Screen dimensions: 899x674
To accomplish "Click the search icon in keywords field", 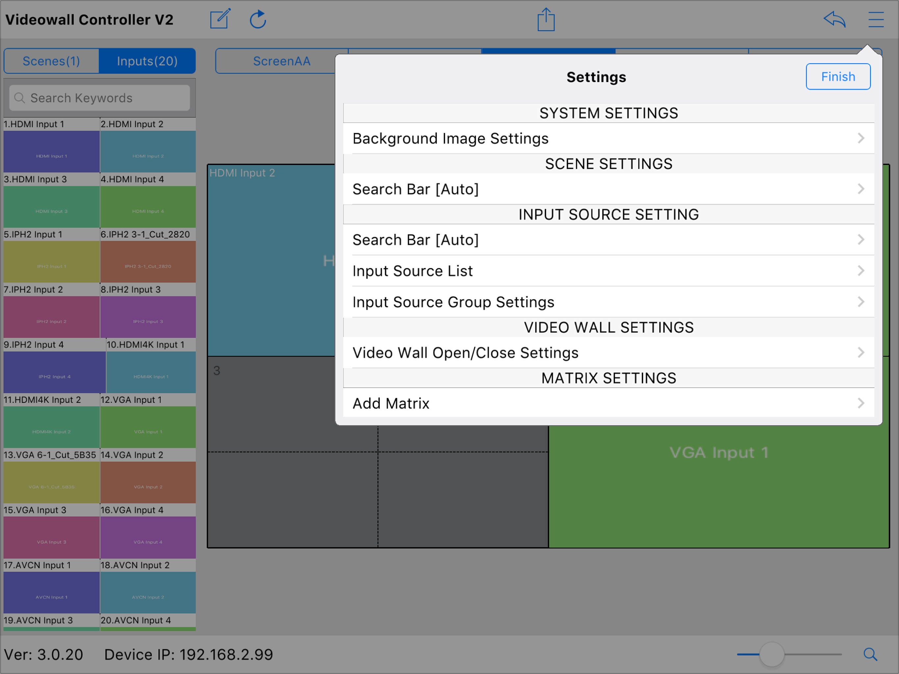I will pyautogui.click(x=19, y=98).
